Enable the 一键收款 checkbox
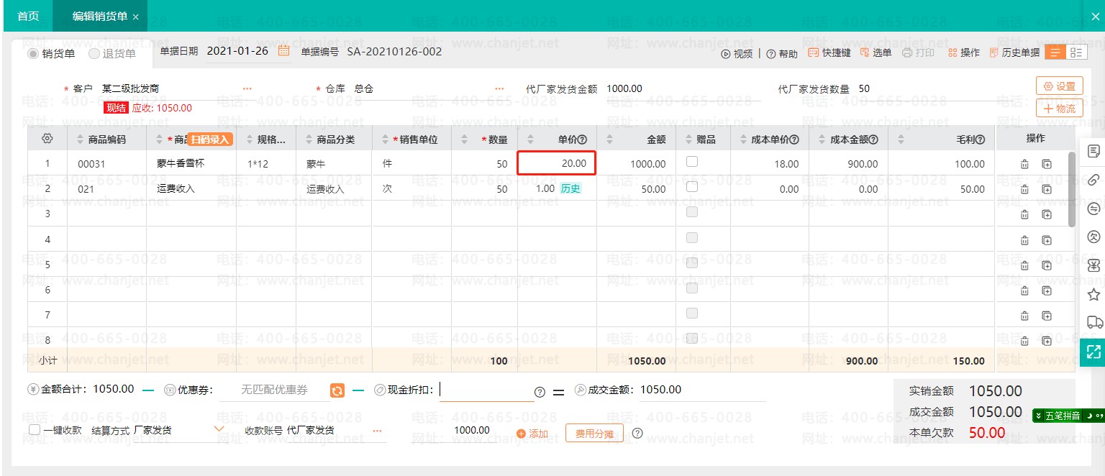Image resolution: width=1105 pixels, height=476 pixels. [x=35, y=430]
